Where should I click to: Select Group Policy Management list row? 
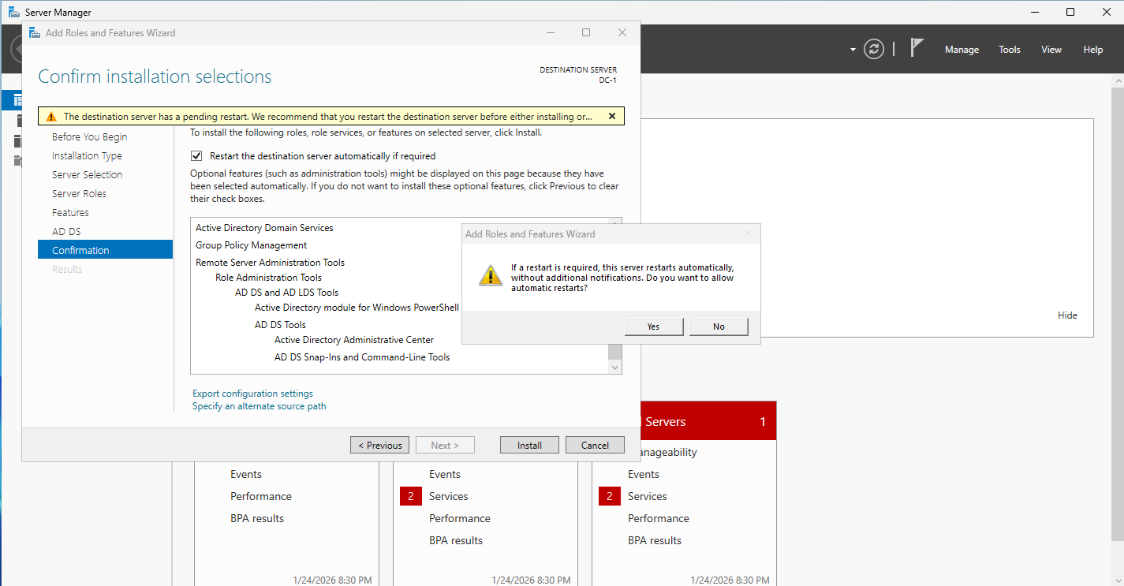251,245
